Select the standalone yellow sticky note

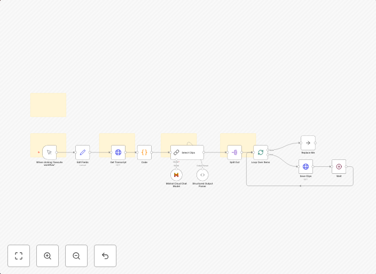point(48,105)
